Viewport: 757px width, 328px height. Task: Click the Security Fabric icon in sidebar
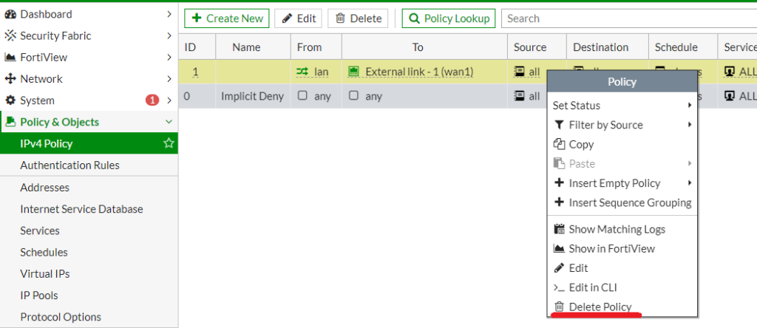coord(10,35)
